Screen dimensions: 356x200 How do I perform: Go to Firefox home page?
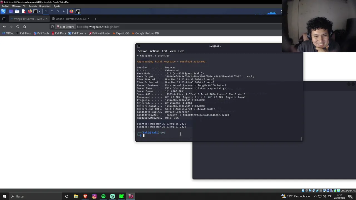pyautogui.click(x=24, y=27)
